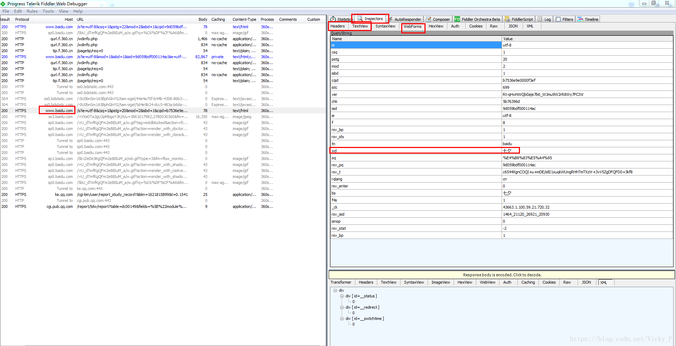This screenshot has width=676, height=346.
Task: Click the Statistics clock icon
Action: click(333, 19)
